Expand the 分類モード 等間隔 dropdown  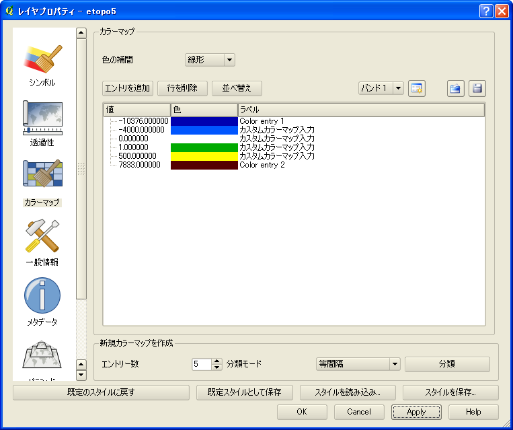358,364
